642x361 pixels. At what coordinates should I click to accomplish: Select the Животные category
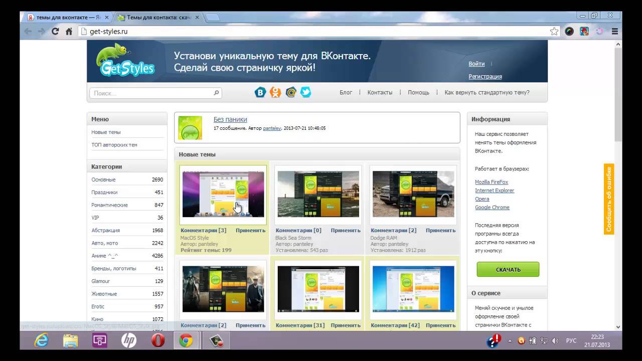tap(104, 294)
